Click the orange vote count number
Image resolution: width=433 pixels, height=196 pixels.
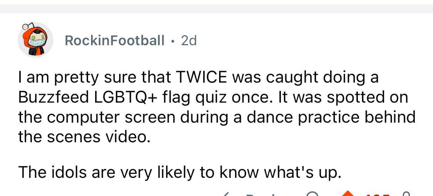click(x=377, y=194)
